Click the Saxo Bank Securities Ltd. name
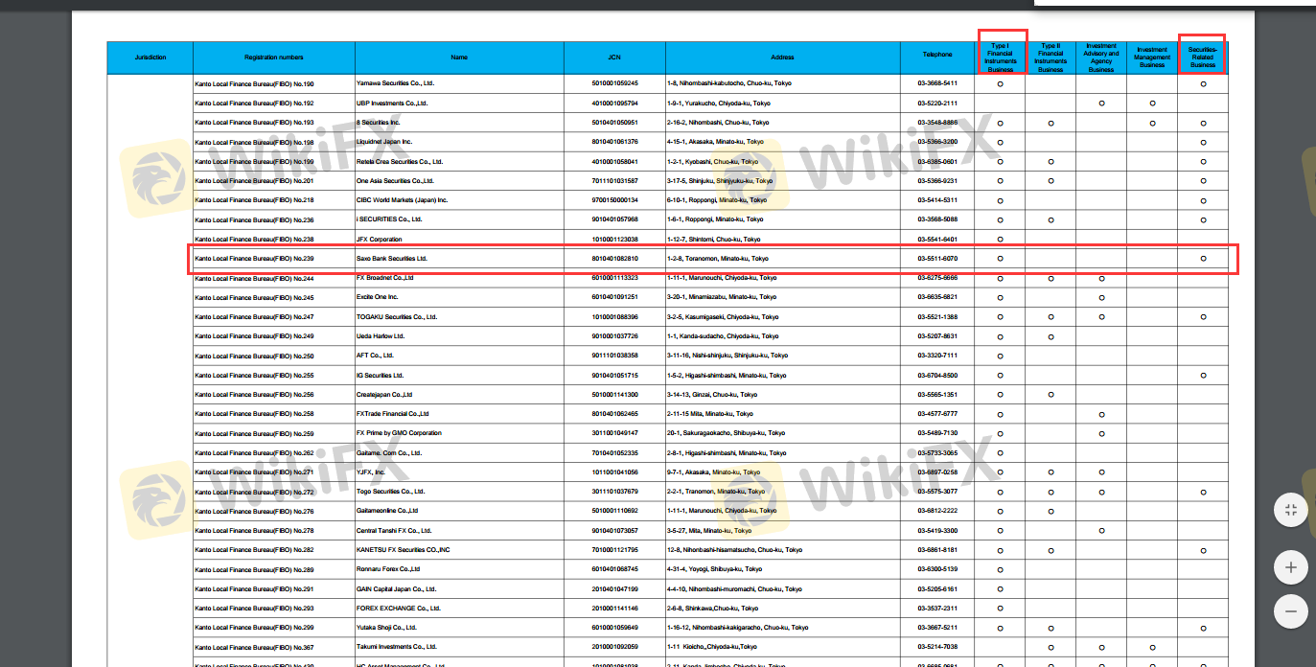This screenshot has width=1316, height=667. (391, 259)
